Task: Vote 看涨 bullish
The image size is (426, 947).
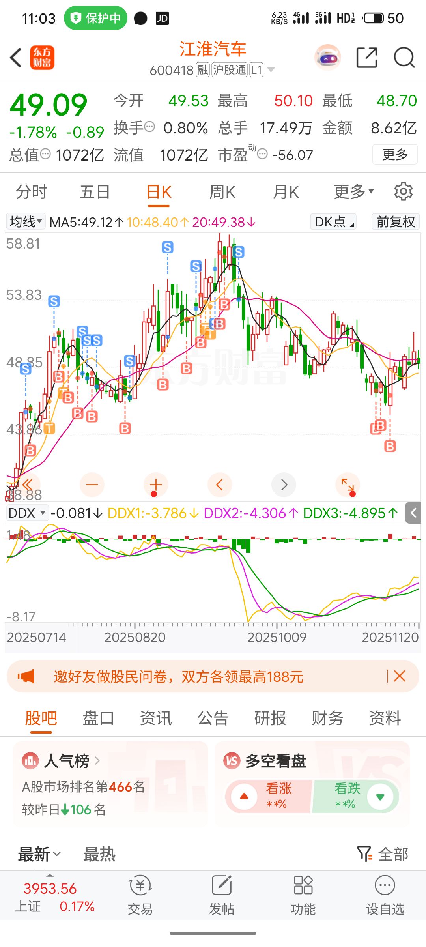Action: (268, 796)
